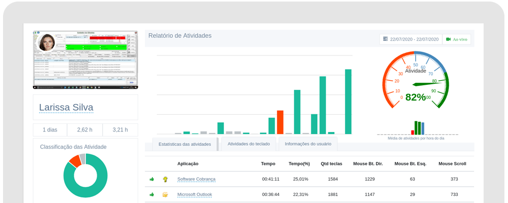508x203 pixels.
Task: Open the desktop screenshot thumbnail
Action: (x=85, y=60)
